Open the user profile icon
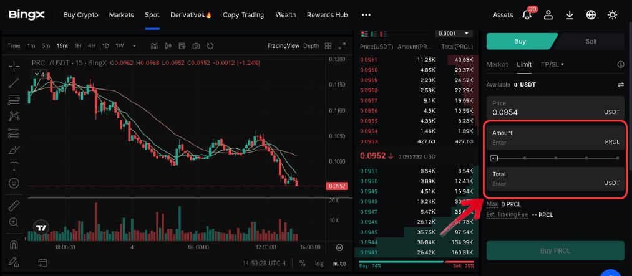The height and width of the screenshot is (276, 632). pyautogui.click(x=548, y=15)
